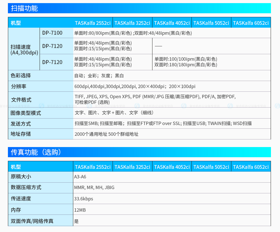Click the 2000个通用地址 500个群组地址 value
280x232 pixels.
click(x=107, y=134)
